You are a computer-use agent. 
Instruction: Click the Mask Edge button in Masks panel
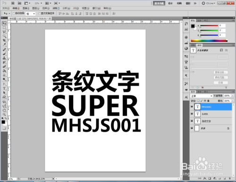[x=221, y=72]
